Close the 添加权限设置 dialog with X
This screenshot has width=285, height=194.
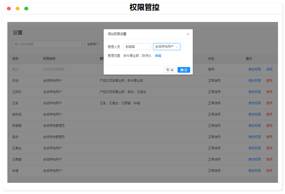(188, 34)
